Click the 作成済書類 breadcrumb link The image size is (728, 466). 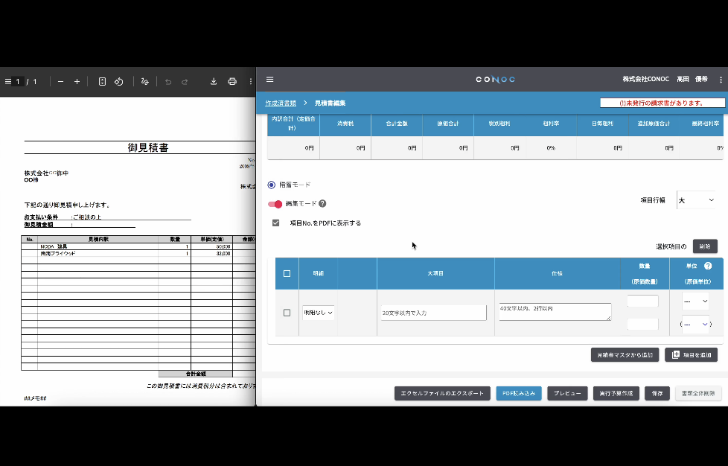(281, 103)
